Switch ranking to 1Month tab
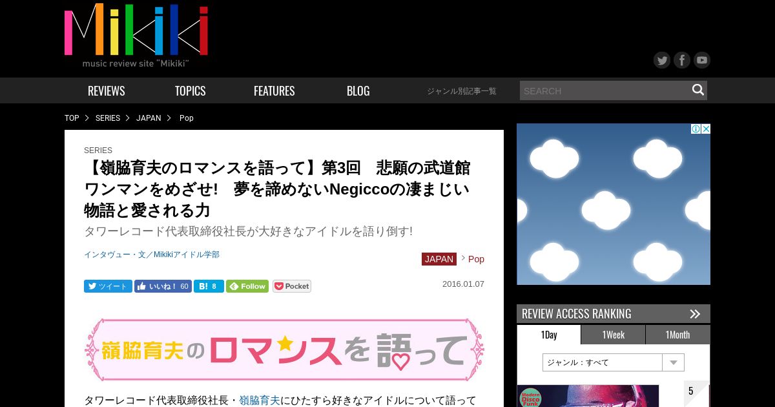Image resolution: width=775 pixels, height=407 pixels. (678, 335)
